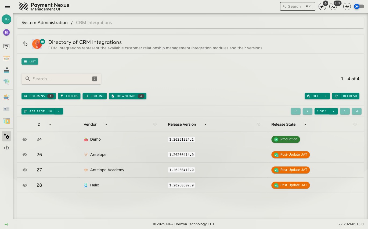Click the REFRESH button
368x229 pixels.
click(346, 96)
